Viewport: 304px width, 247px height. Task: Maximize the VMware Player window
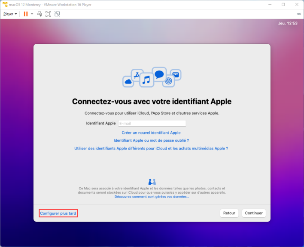pos(283,4)
